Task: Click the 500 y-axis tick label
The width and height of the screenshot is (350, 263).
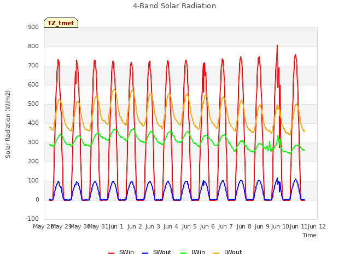Action: 33,104
